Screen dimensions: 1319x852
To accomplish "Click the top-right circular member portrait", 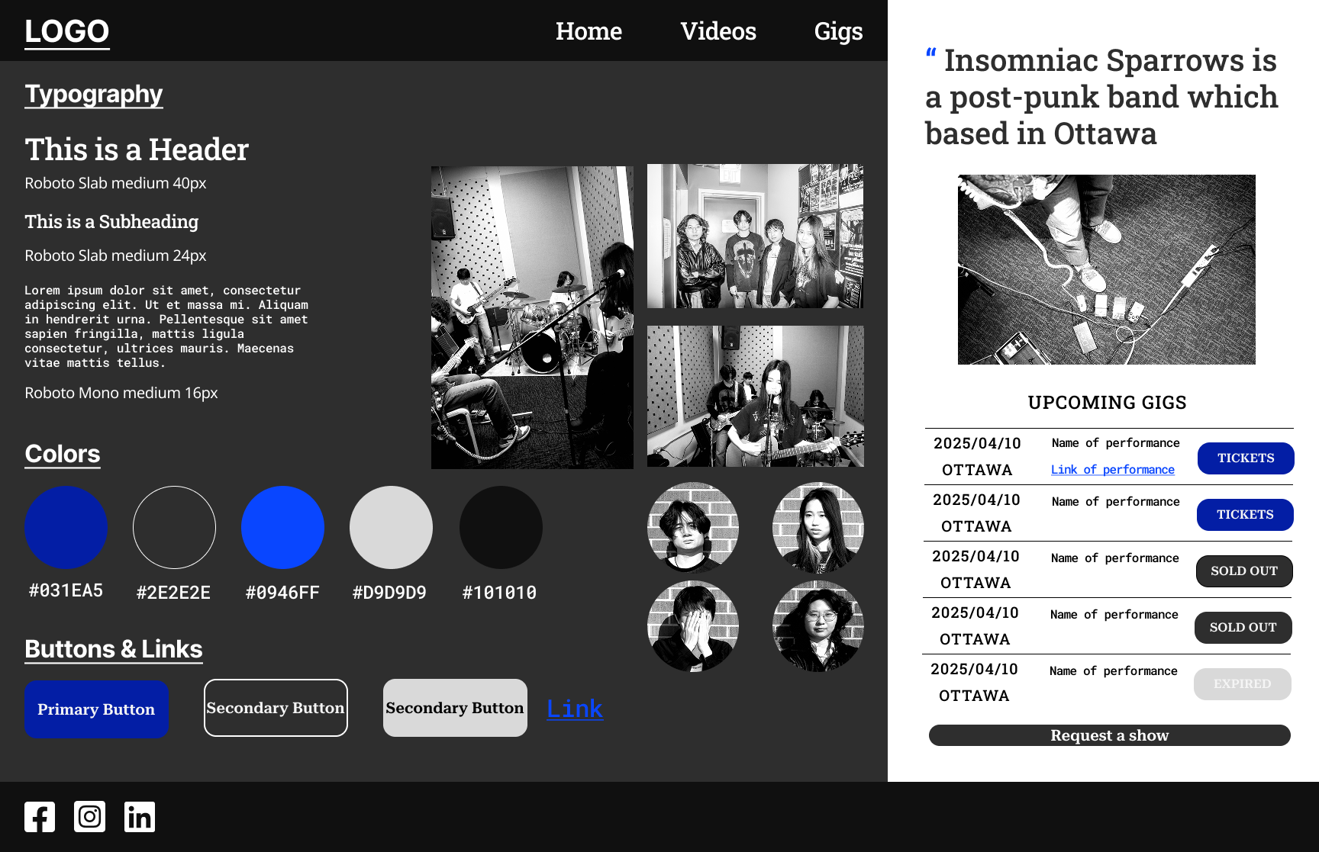I will [x=818, y=527].
